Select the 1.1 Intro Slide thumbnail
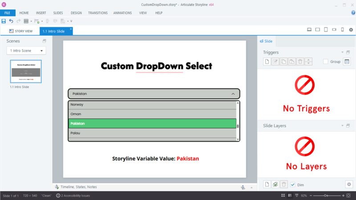This screenshot has height=200, width=356. 26,72
